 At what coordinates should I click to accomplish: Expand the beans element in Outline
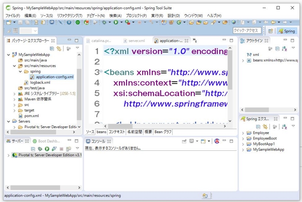click(243, 61)
